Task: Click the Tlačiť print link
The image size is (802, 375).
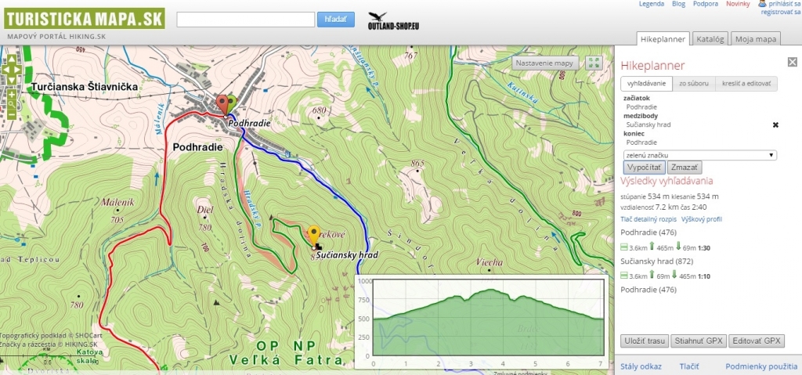Action: pos(689,366)
